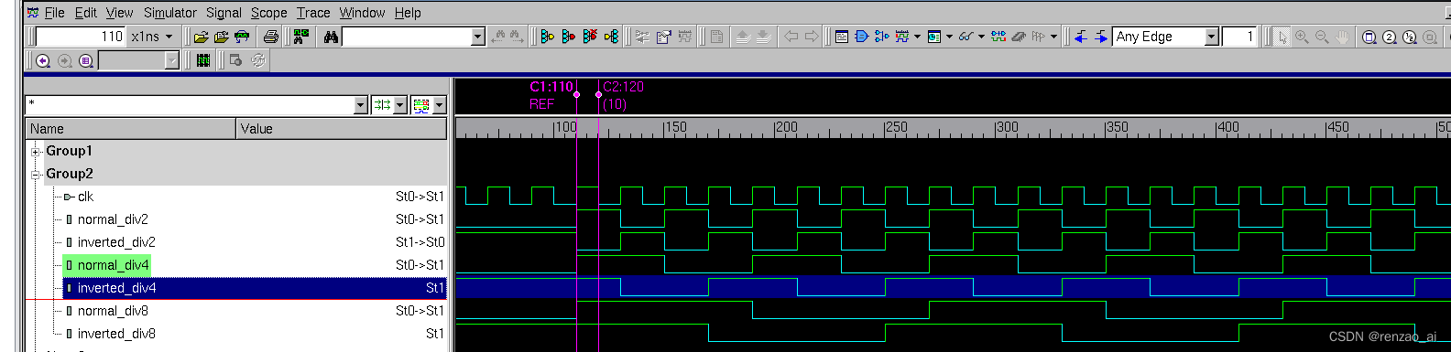Open the signal filter combo dropdown arrow
Screen dimensions: 1451x352
pyautogui.click(x=360, y=105)
